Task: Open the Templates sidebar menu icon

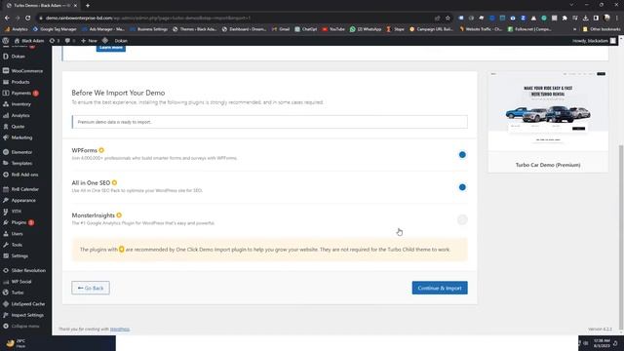Action: coord(6,163)
